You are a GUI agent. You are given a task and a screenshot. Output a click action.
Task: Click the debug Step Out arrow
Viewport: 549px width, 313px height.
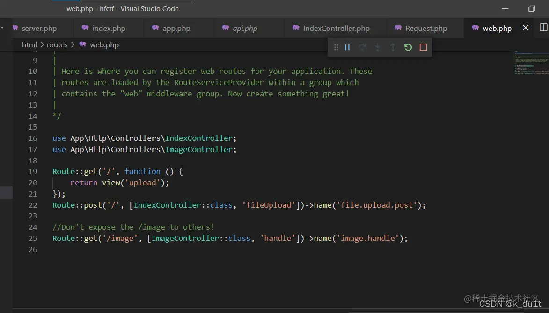click(393, 47)
